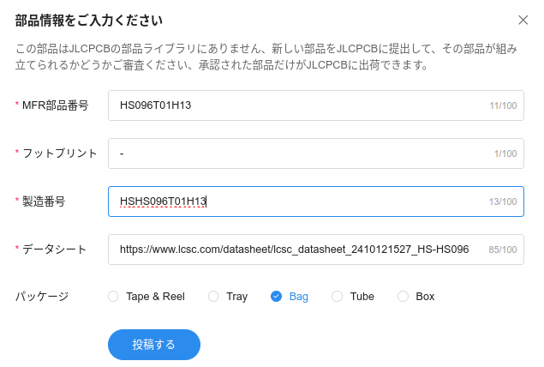Close the 部品情報 dialog with the X icon

point(523,20)
